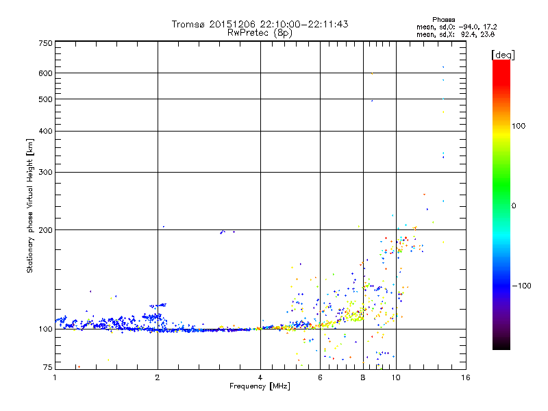Click the colorbar tick label '-100'
548x411 pixels.
(521, 286)
